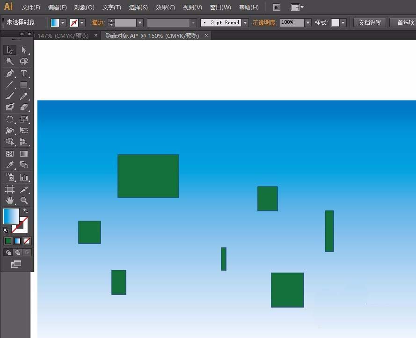Choose the Magic Wand tool

click(x=10, y=61)
